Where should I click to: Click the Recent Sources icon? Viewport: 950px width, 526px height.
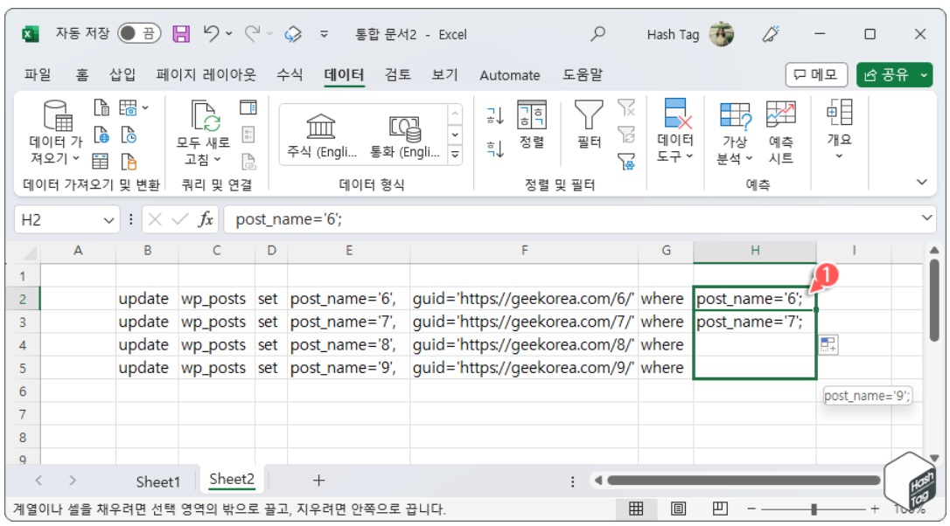click(129, 135)
